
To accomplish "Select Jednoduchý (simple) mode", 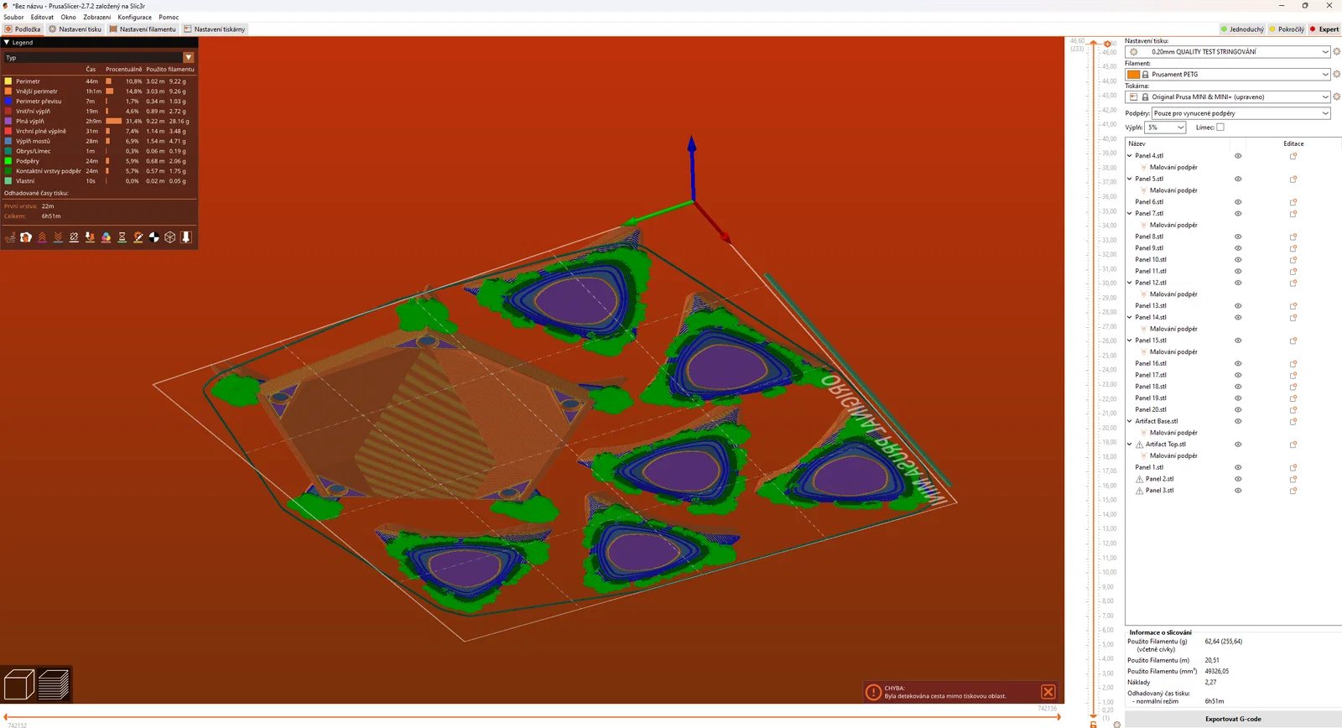I will click(x=1242, y=29).
